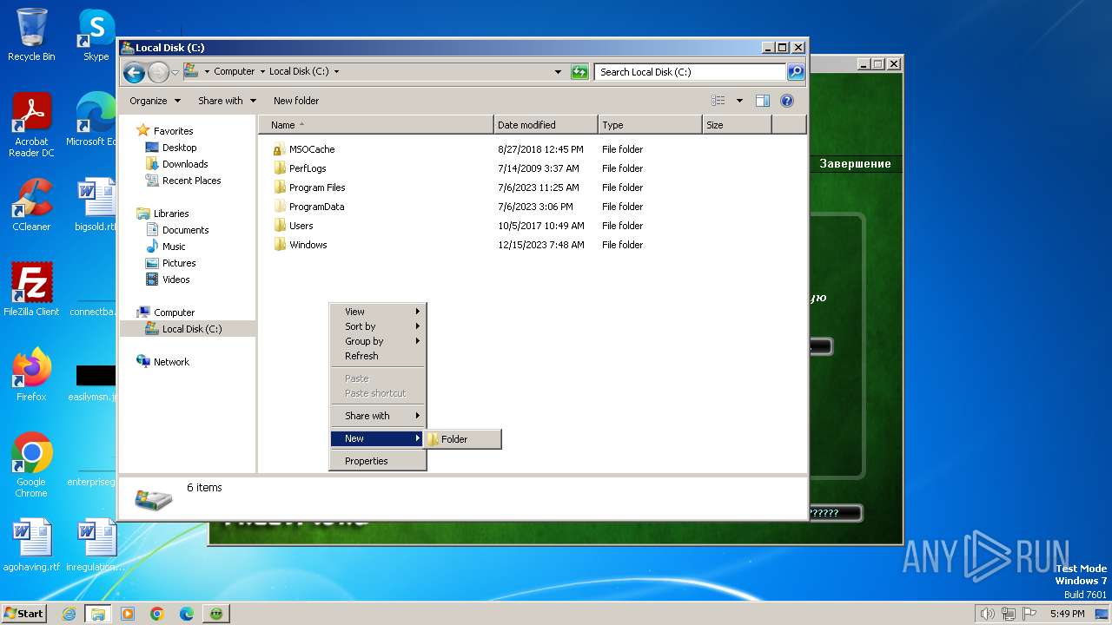Open the Acrobat Reader DC desktop icon

click(x=31, y=125)
